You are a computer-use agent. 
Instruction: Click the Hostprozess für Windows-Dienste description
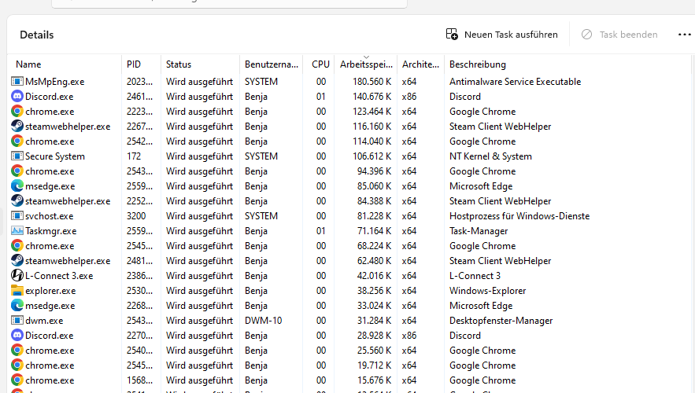[519, 216]
